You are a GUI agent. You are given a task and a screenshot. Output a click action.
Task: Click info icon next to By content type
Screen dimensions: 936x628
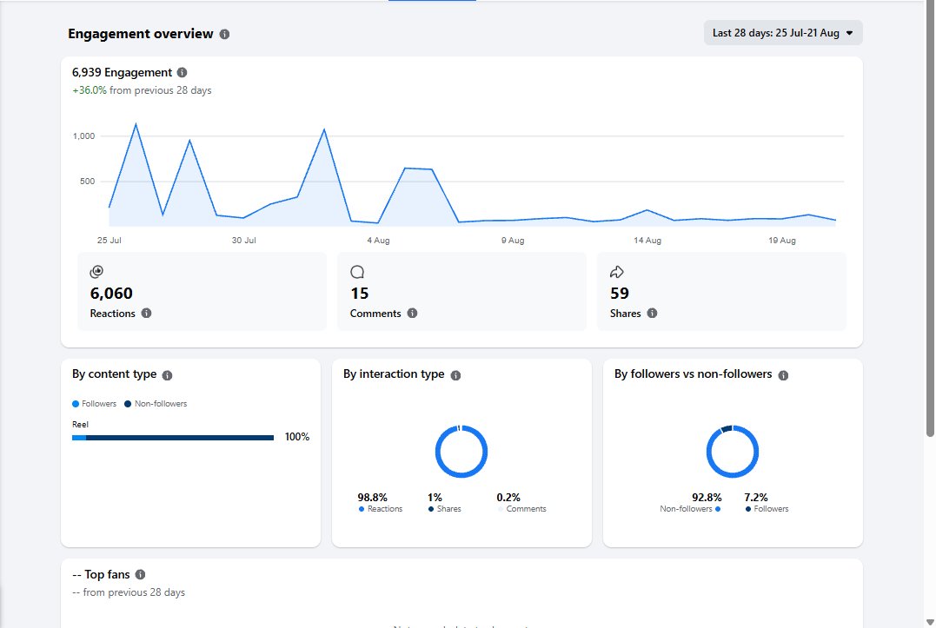[x=167, y=375]
